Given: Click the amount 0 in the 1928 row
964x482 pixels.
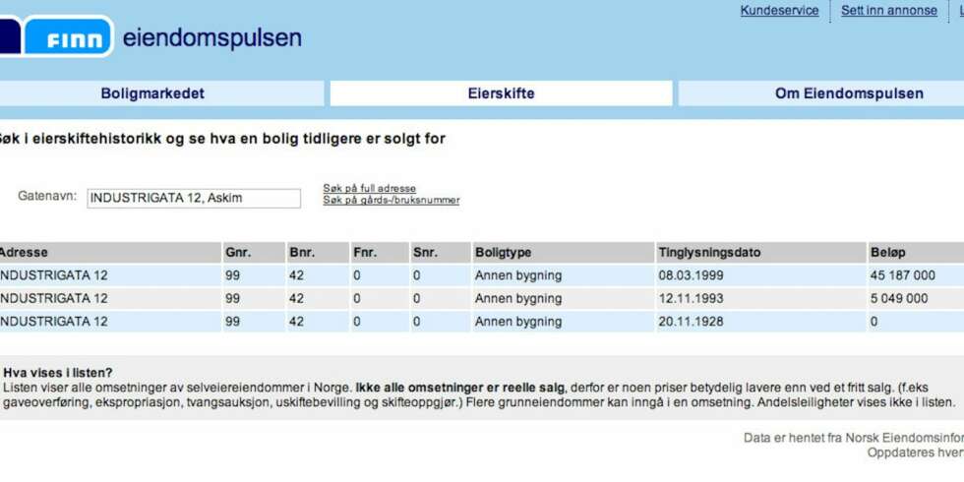Looking at the screenshot, I should tap(874, 322).
